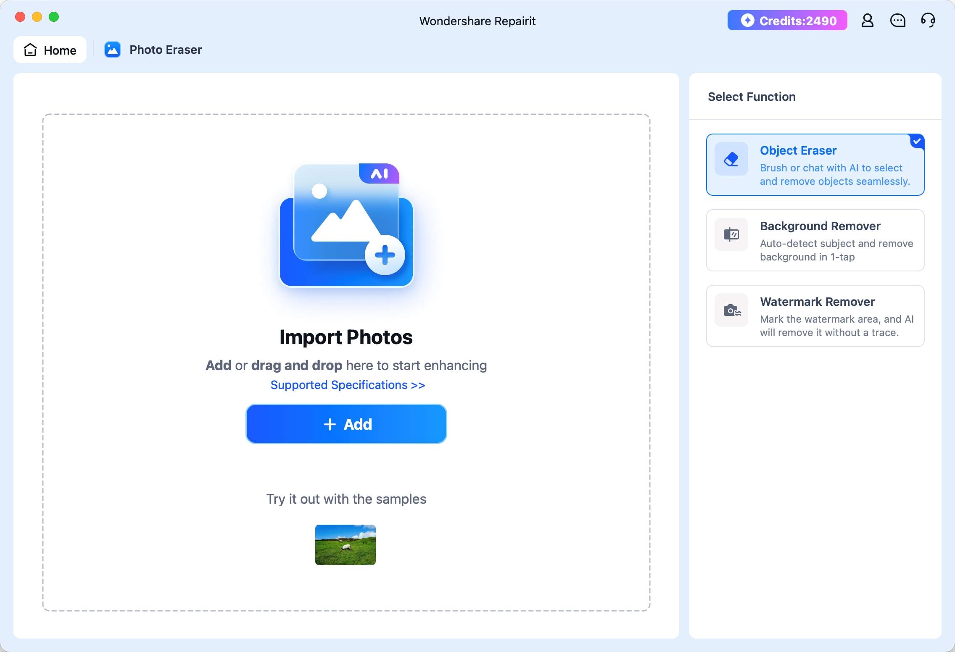The image size is (955, 652).
Task: Click the Background Remover icon
Action: (731, 234)
